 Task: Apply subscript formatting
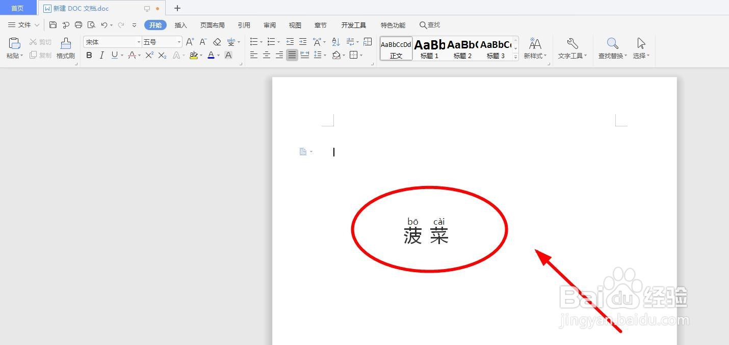pyautogui.click(x=161, y=55)
